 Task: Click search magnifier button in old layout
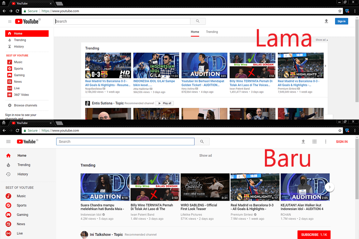point(198,21)
